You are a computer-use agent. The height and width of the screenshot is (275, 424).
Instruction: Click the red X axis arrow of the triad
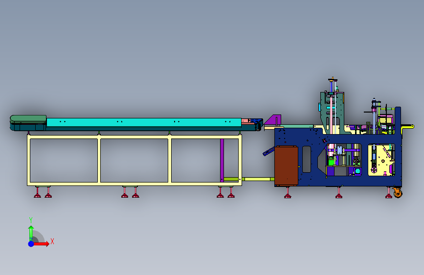(x=41, y=244)
